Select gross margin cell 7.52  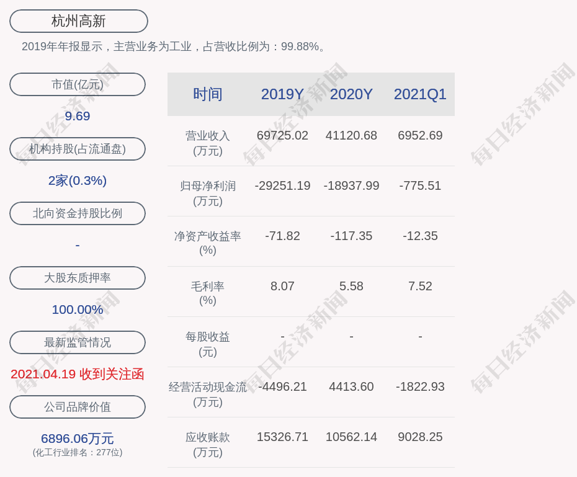coord(420,286)
